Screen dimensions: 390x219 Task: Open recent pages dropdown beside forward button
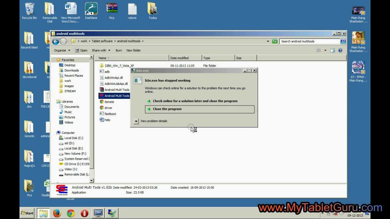tap(68, 41)
